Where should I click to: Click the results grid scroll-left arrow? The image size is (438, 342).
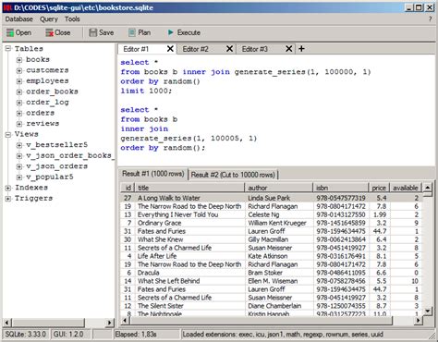pos(125,321)
